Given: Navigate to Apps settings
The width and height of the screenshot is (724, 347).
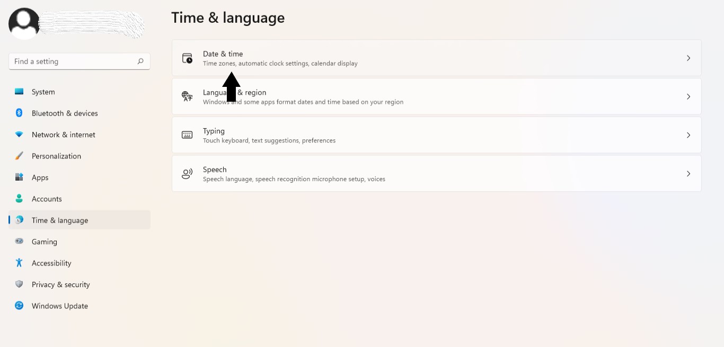Looking at the screenshot, I should point(80,177).
